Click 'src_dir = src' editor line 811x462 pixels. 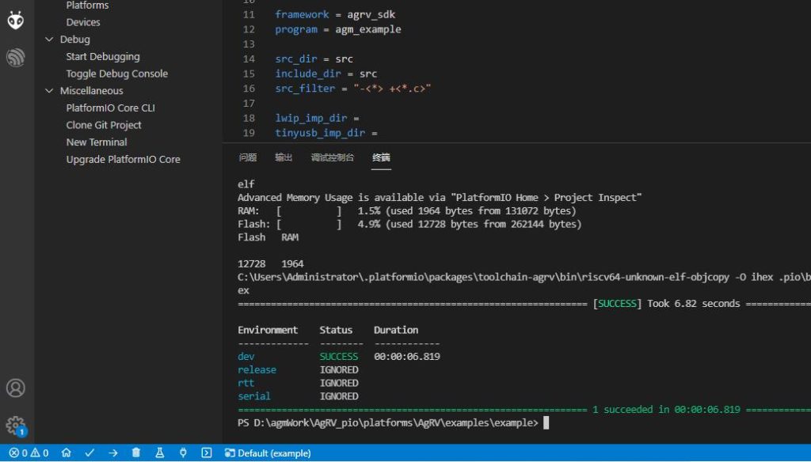314,59
